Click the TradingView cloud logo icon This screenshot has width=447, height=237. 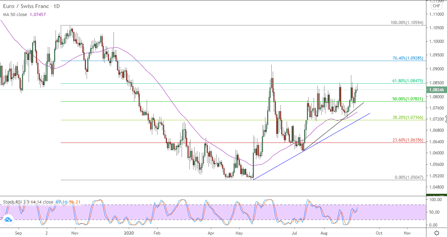pos(8,219)
